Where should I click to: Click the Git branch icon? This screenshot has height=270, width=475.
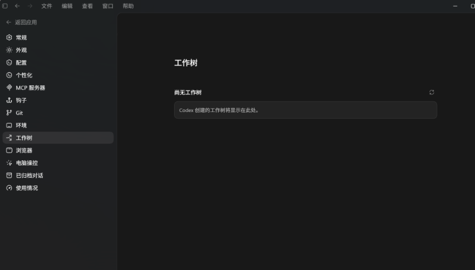(x=9, y=113)
